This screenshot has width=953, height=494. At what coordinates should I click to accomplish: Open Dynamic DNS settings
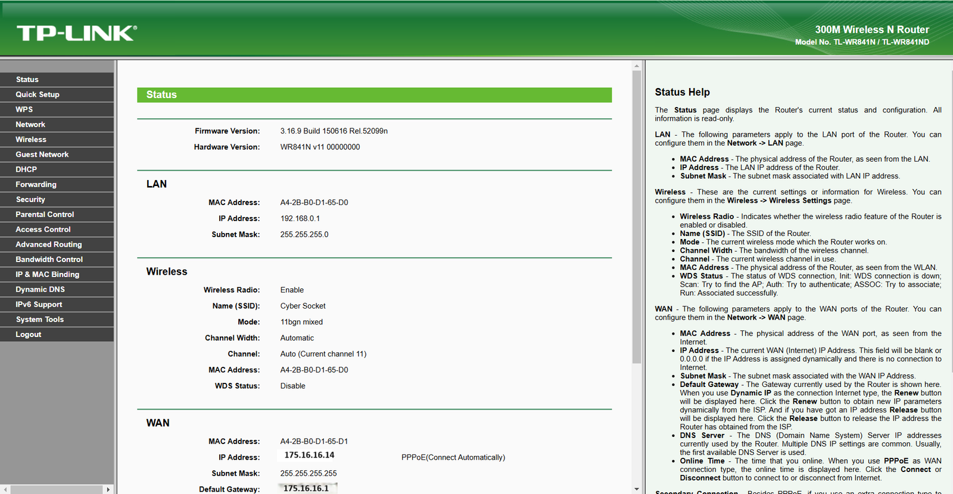pyautogui.click(x=57, y=290)
